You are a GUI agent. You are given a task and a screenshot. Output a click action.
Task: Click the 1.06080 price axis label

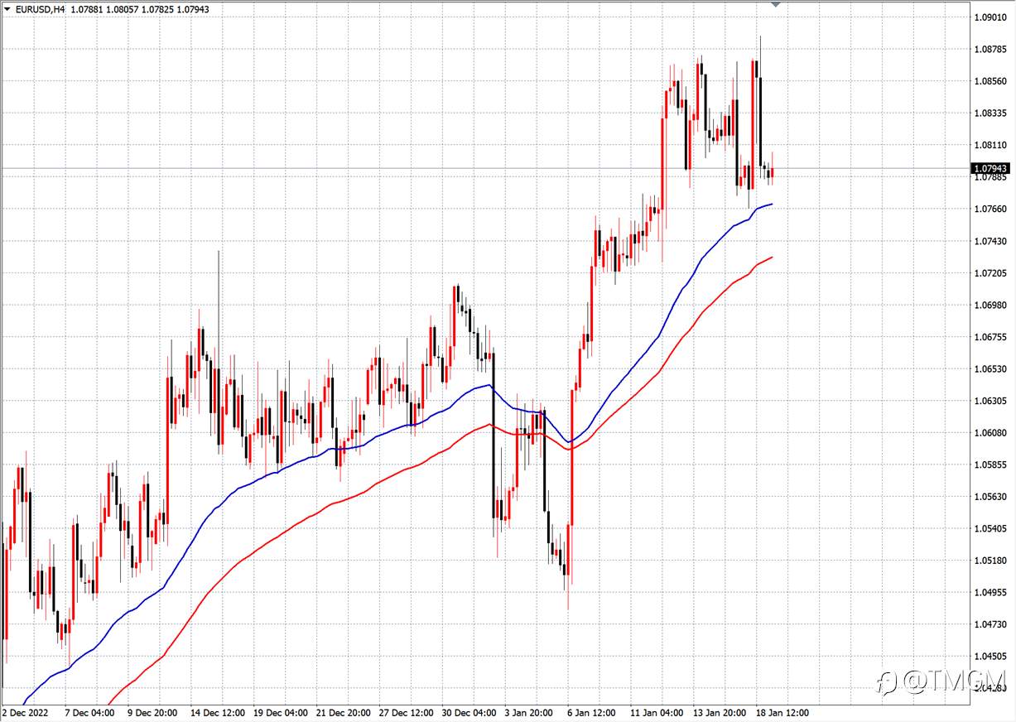pos(991,432)
